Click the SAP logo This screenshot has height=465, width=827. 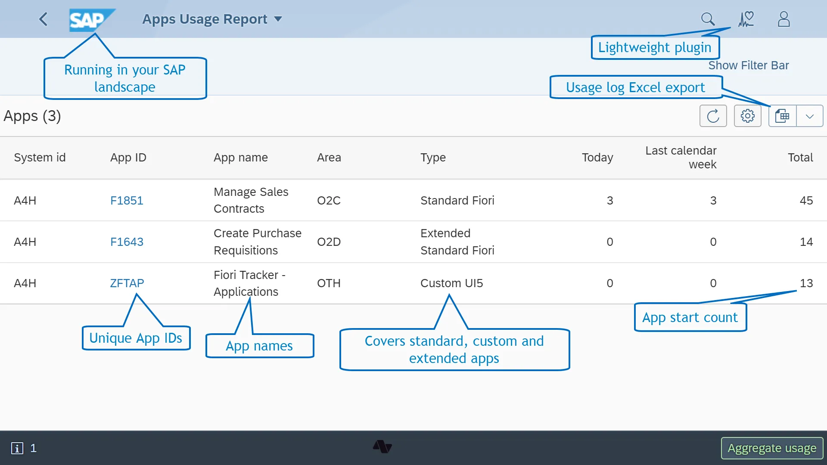92,19
